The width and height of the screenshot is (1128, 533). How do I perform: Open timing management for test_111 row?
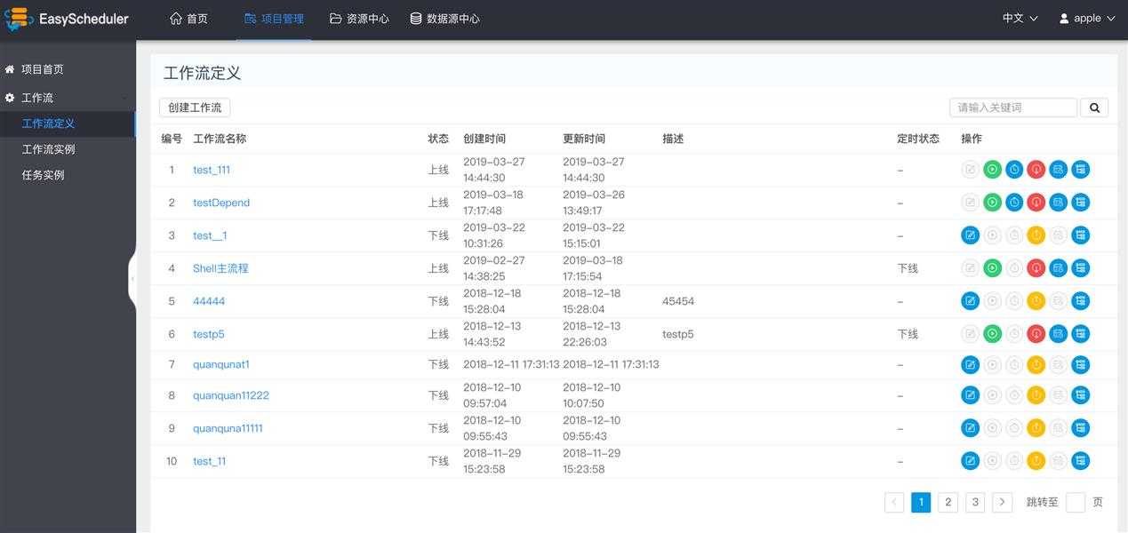(x=1058, y=170)
